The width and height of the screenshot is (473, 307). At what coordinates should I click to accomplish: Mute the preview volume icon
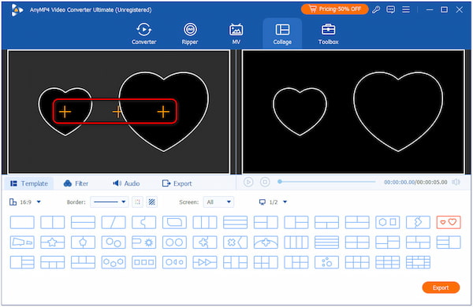click(456, 182)
